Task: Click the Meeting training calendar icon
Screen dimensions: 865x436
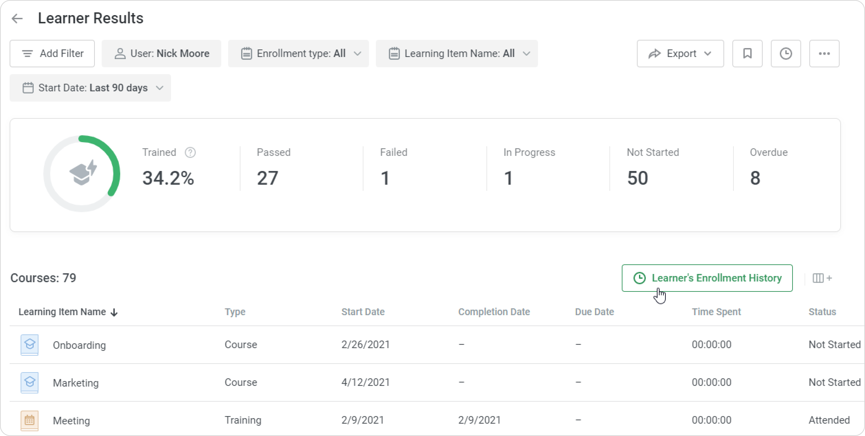Action: [30, 420]
